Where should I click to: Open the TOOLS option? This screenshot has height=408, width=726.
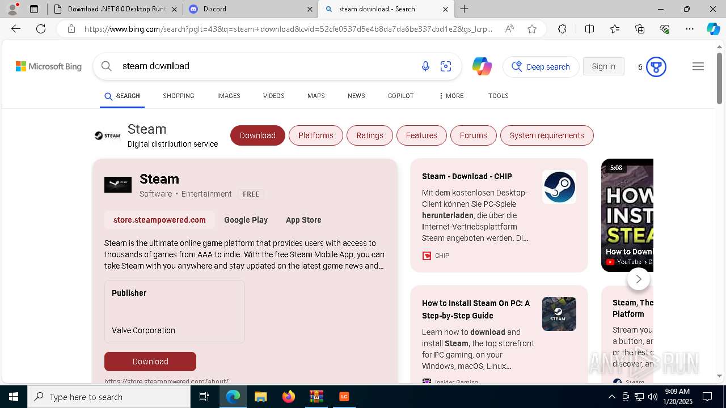[x=498, y=96]
